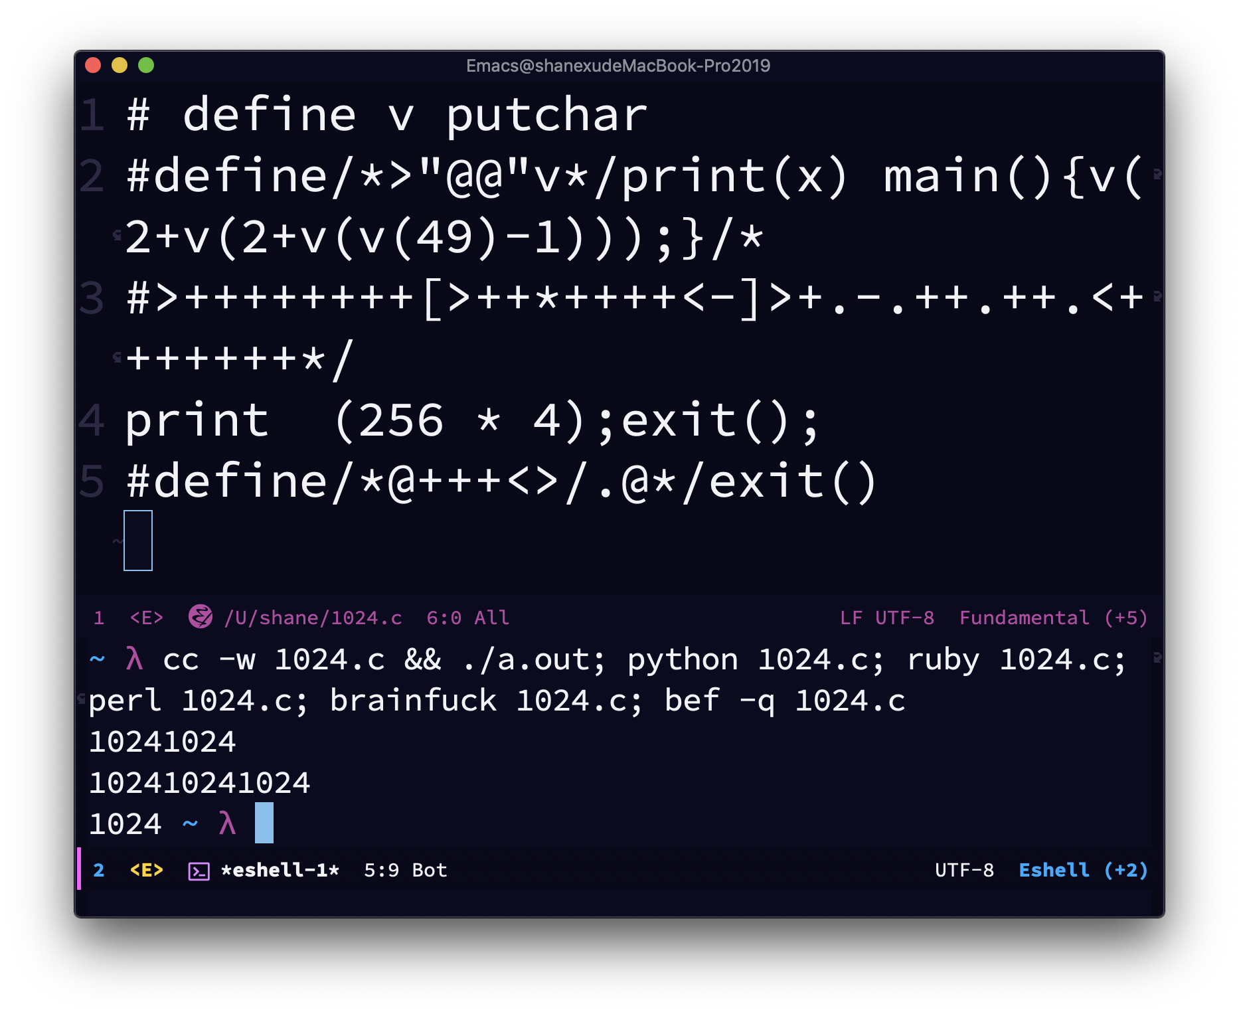
Task: Click the Emacs file icon in the top modeline
Action: point(200,617)
